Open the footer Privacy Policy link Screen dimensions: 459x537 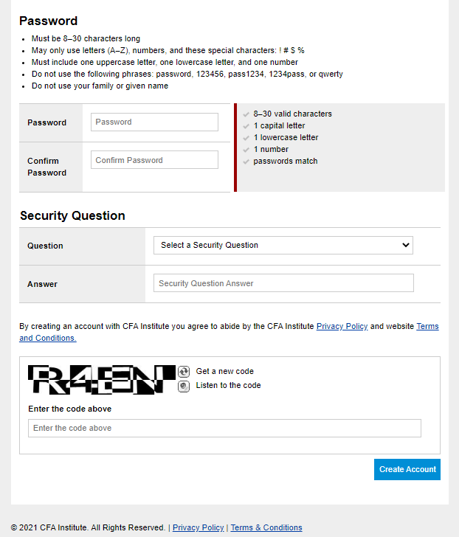tap(198, 527)
